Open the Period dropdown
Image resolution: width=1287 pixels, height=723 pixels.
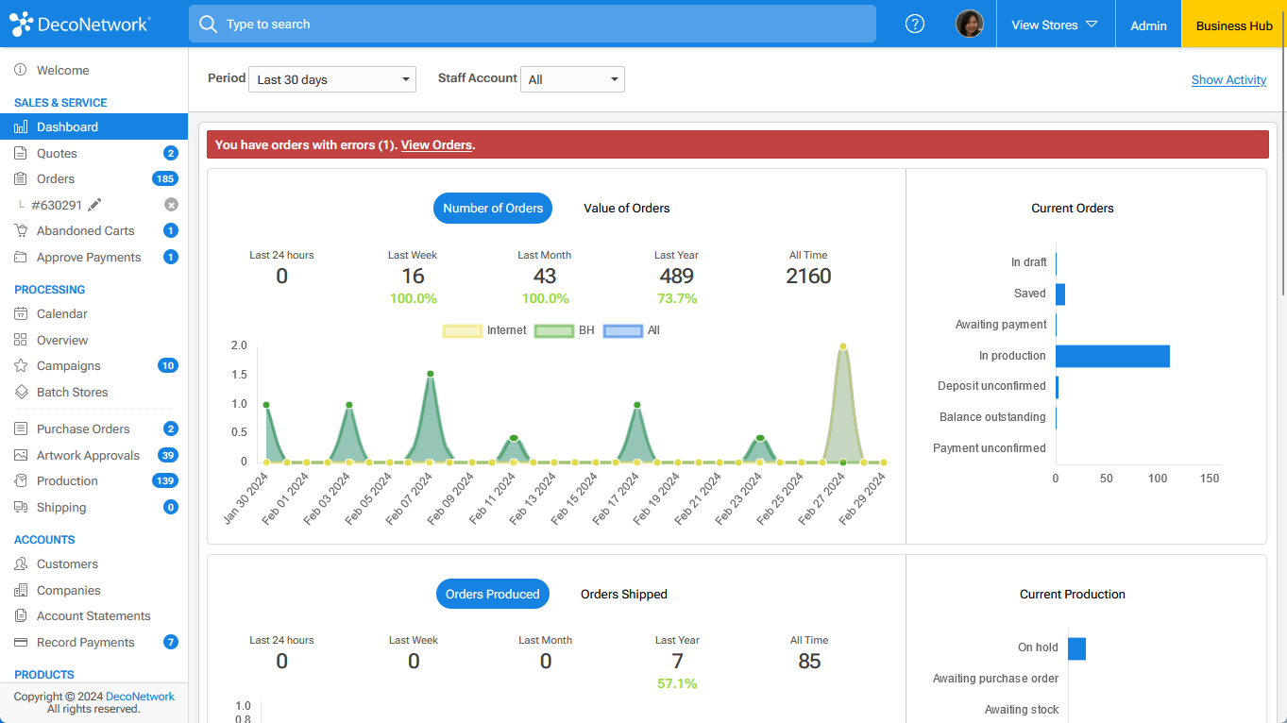pos(331,79)
